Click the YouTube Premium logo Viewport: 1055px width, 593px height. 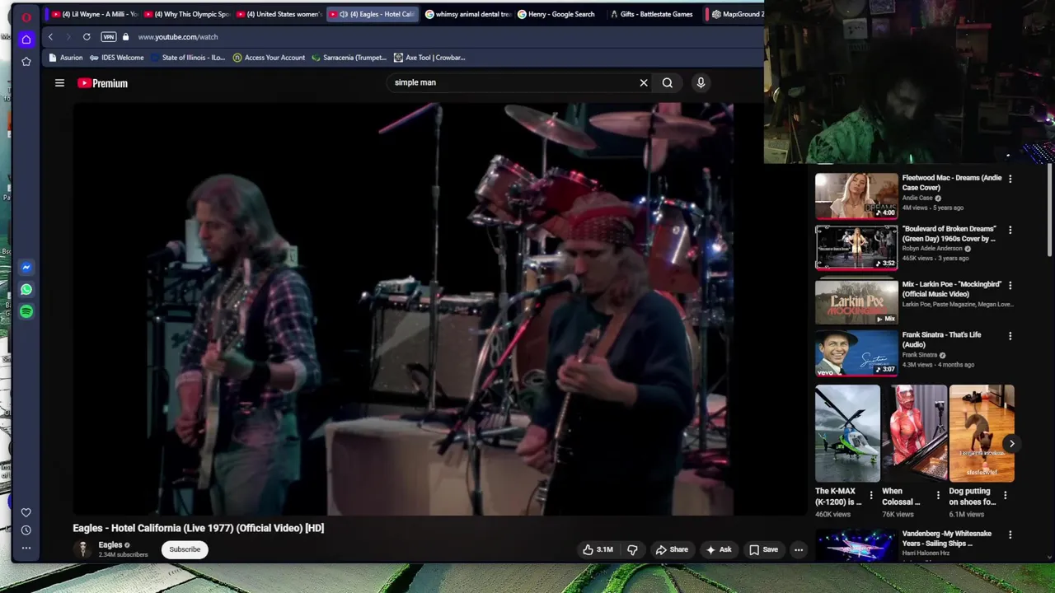pyautogui.click(x=103, y=83)
